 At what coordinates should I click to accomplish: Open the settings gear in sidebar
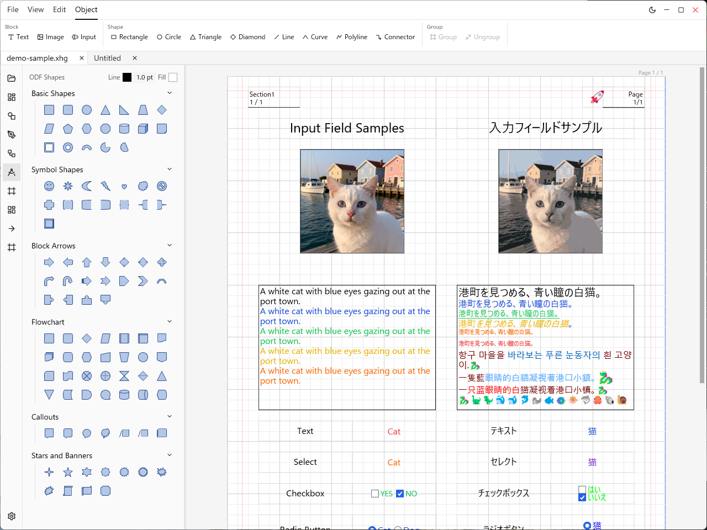point(12,516)
